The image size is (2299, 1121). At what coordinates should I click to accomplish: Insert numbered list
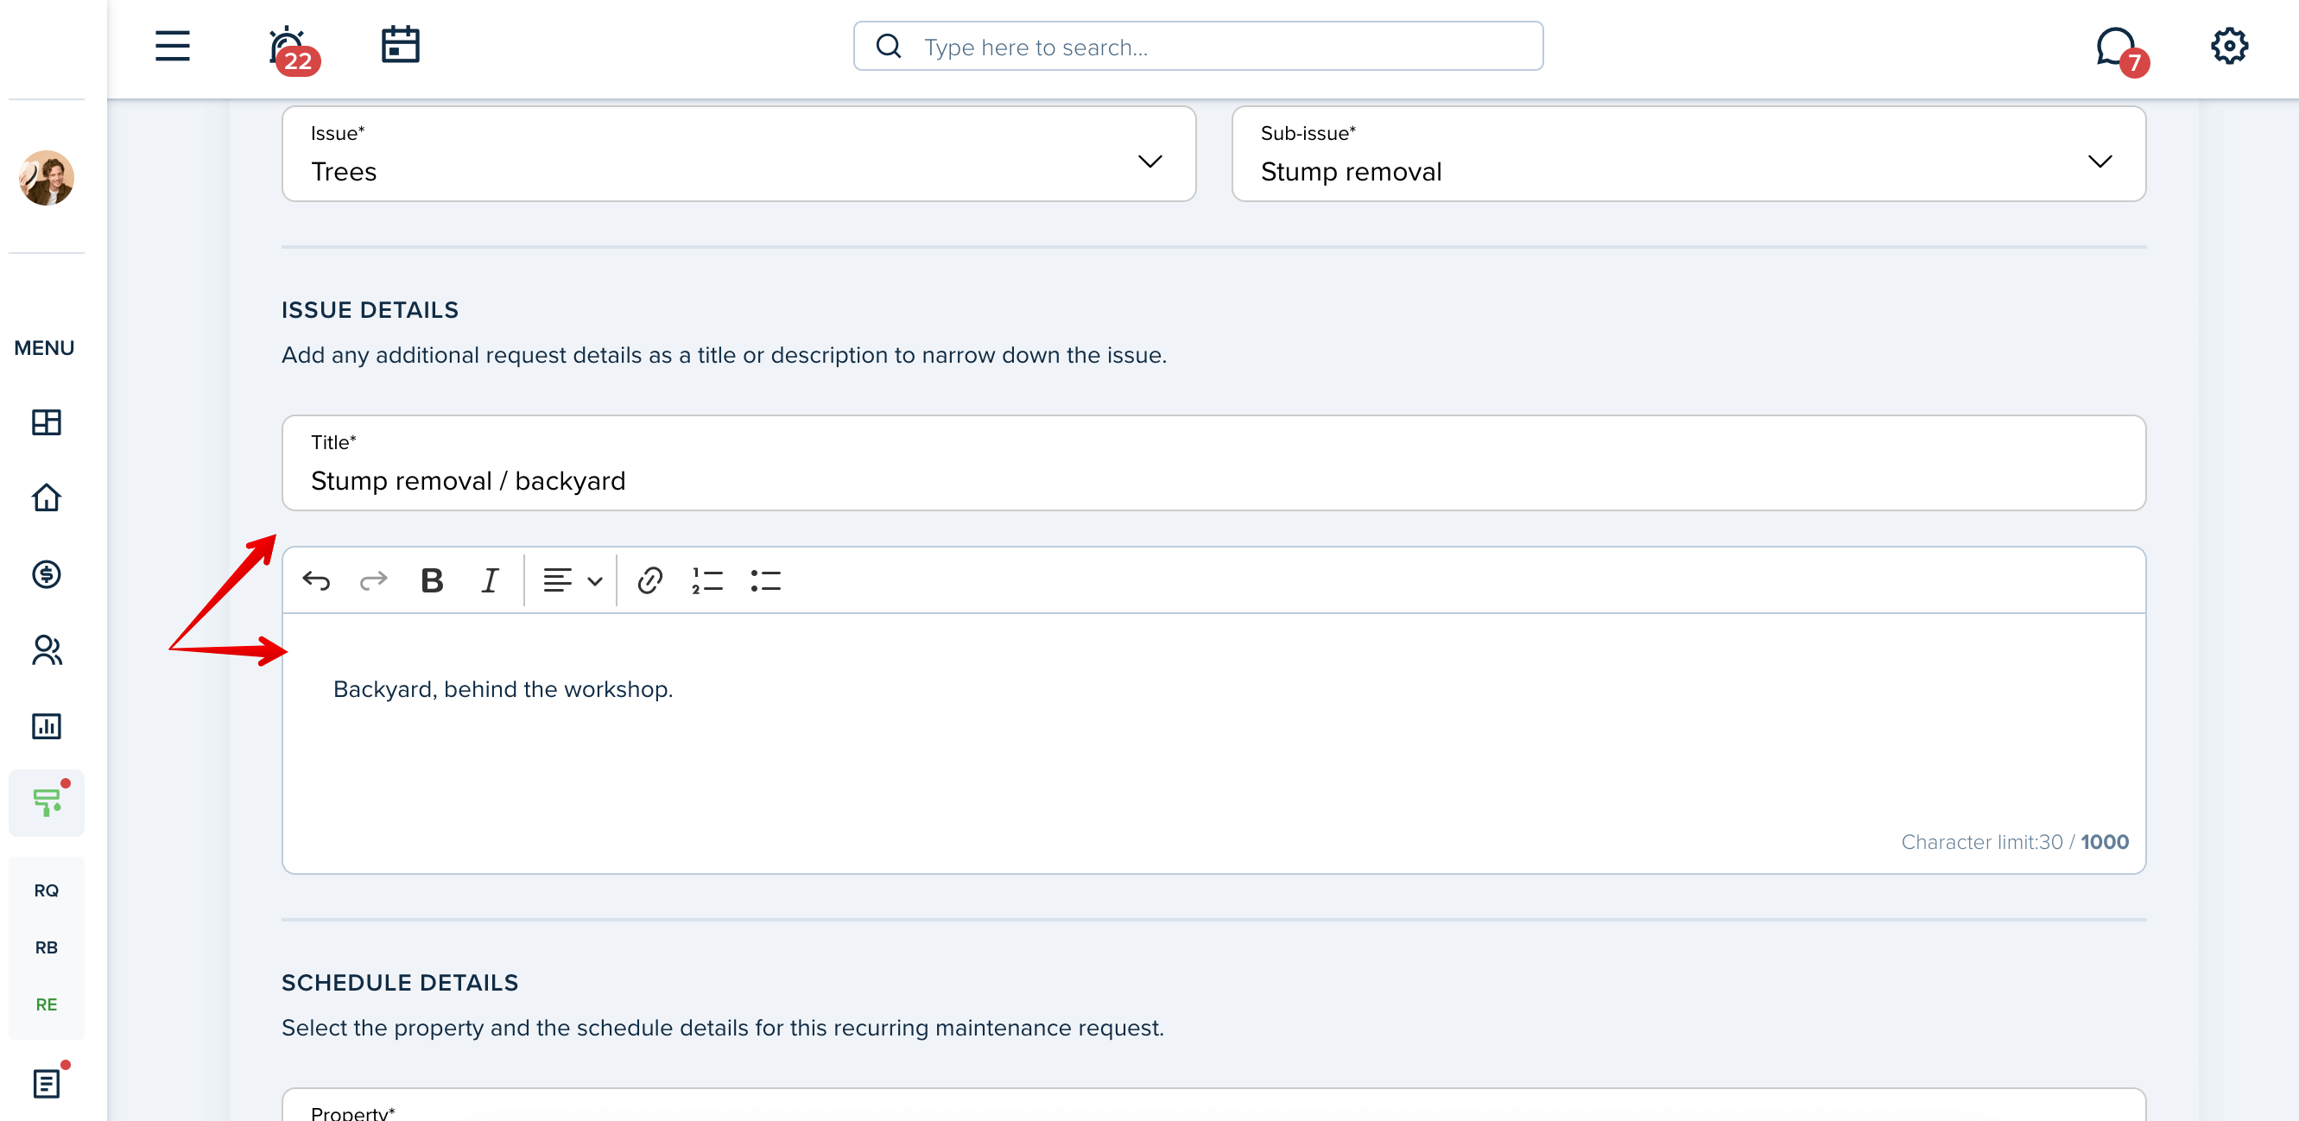tap(706, 581)
